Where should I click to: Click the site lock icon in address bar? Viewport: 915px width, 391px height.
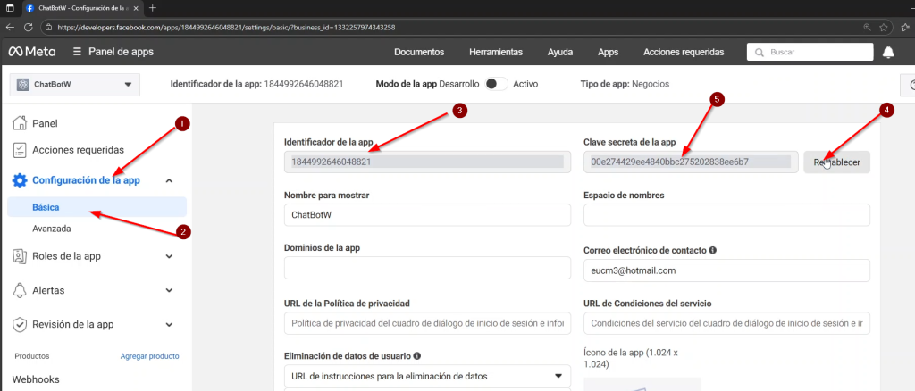coord(48,28)
